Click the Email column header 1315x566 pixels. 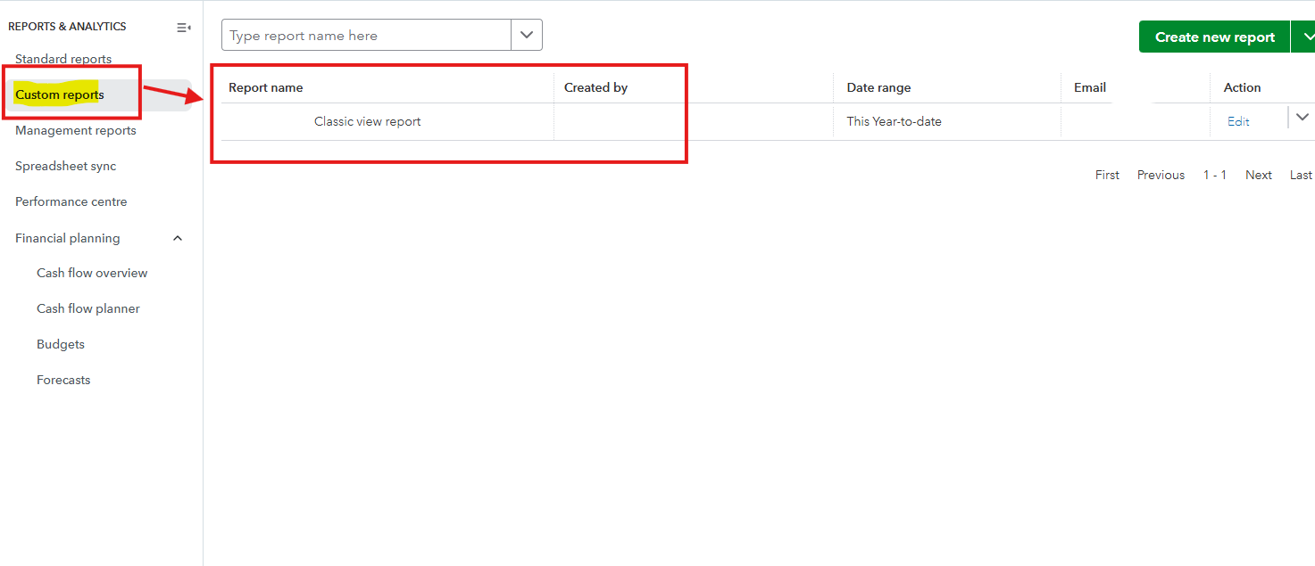pos(1090,87)
